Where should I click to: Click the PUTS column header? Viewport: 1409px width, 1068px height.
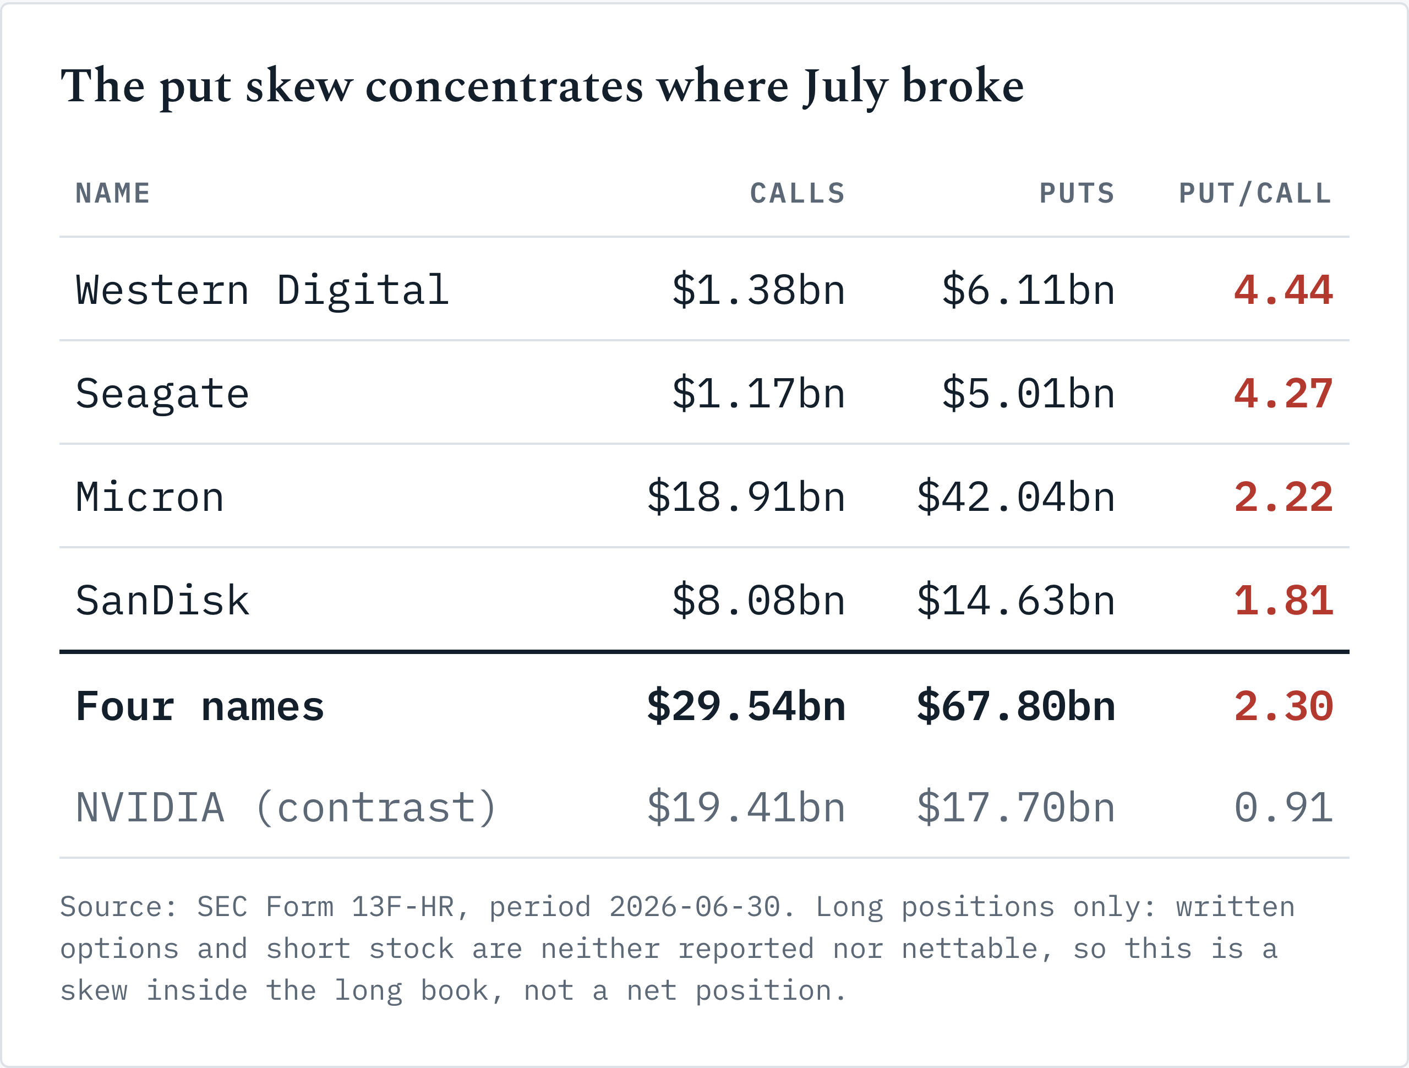tap(1077, 193)
